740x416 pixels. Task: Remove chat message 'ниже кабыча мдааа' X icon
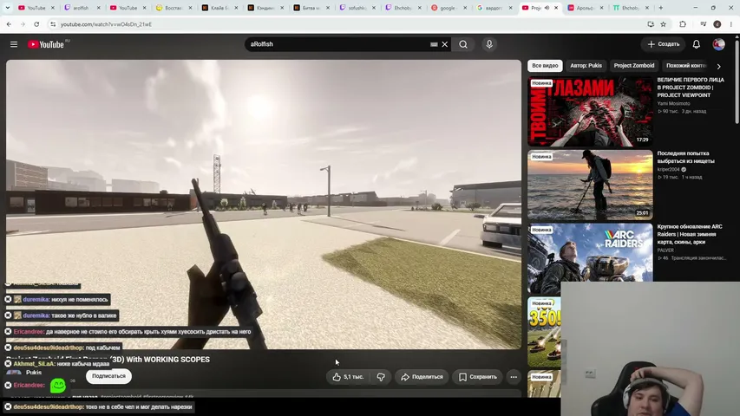(8, 364)
